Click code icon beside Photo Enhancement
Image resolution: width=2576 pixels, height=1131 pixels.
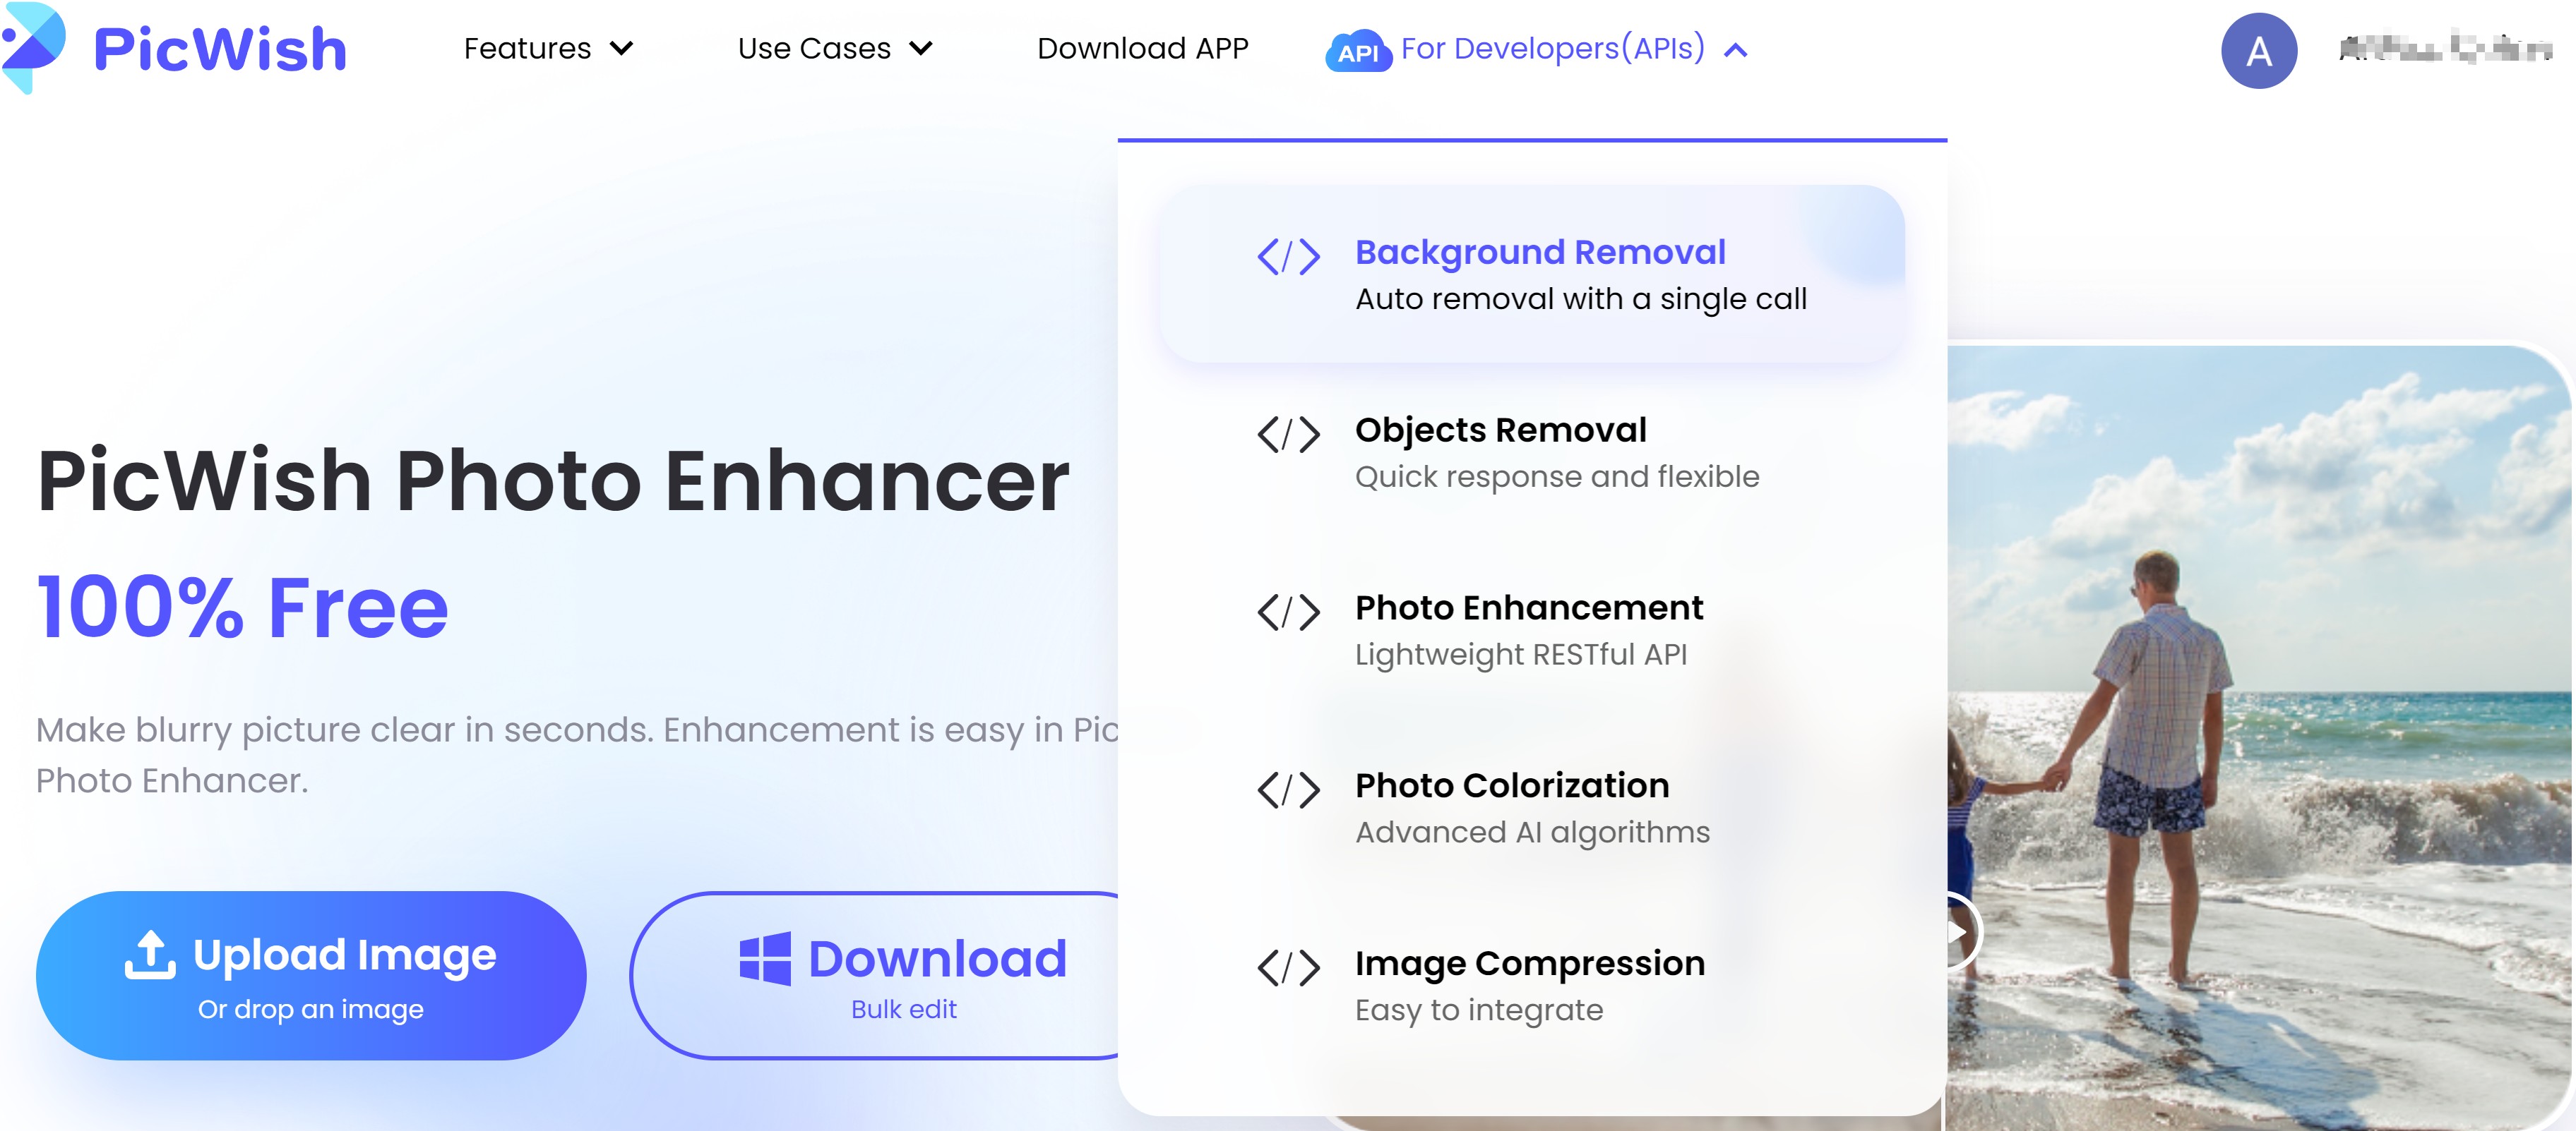(x=1288, y=612)
